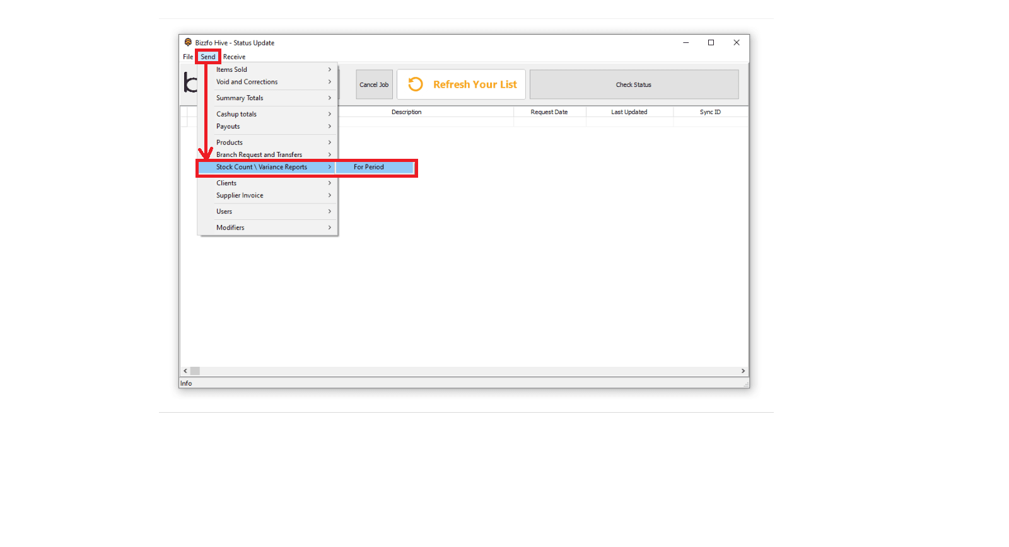The height and width of the screenshot is (547, 1009).
Task: Expand Cashup totals submenu arrow
Action: [329, 114]
